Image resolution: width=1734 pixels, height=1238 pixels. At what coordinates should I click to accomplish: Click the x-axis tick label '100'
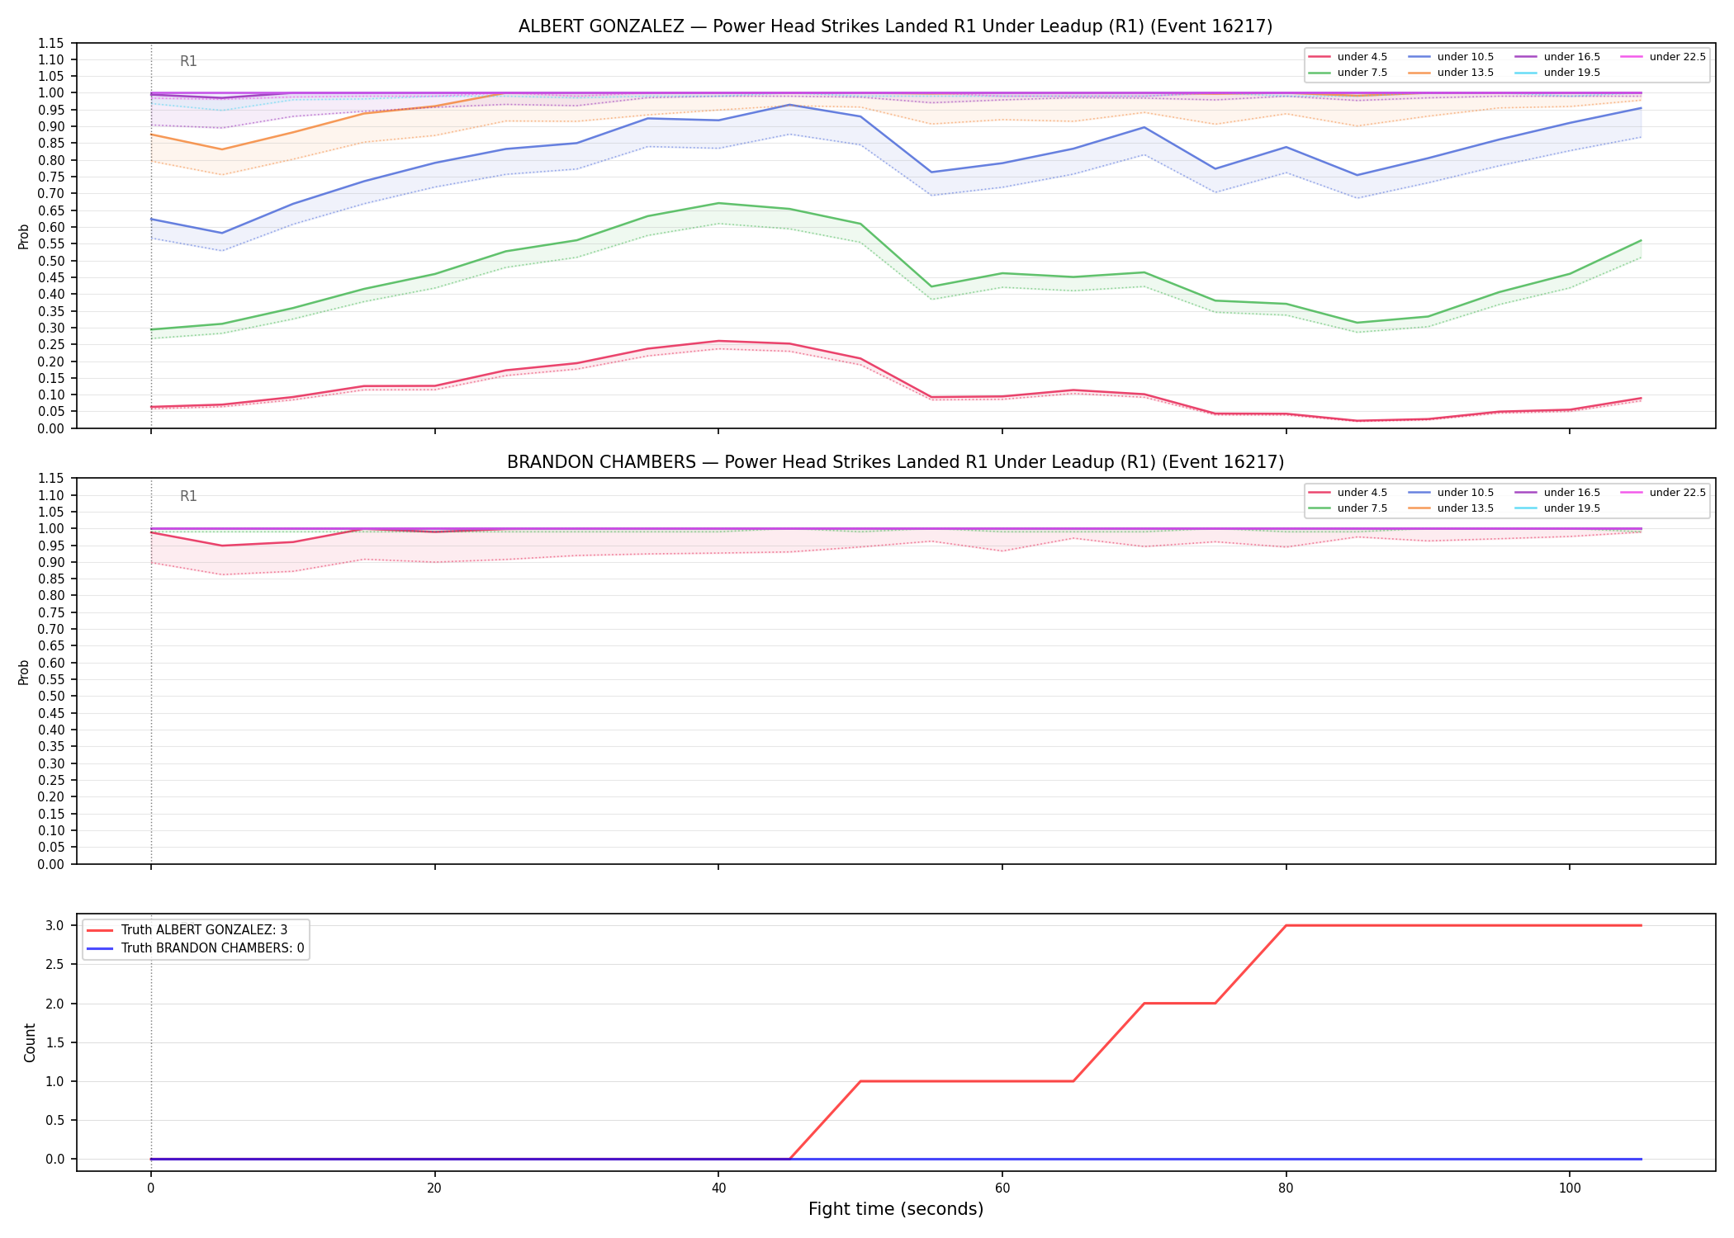(x=1569, y=1188)
